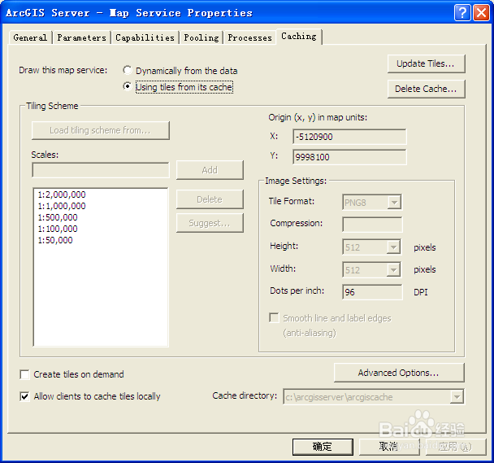Select the 1:2,000,000 scale entry
The image size is (494, 463).
pyautogui.click(x=62, y=194)
